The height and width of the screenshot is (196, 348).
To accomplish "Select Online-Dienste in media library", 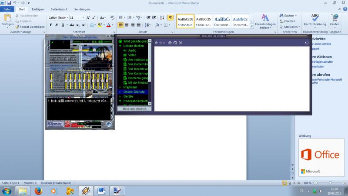I will click(134, 92).
